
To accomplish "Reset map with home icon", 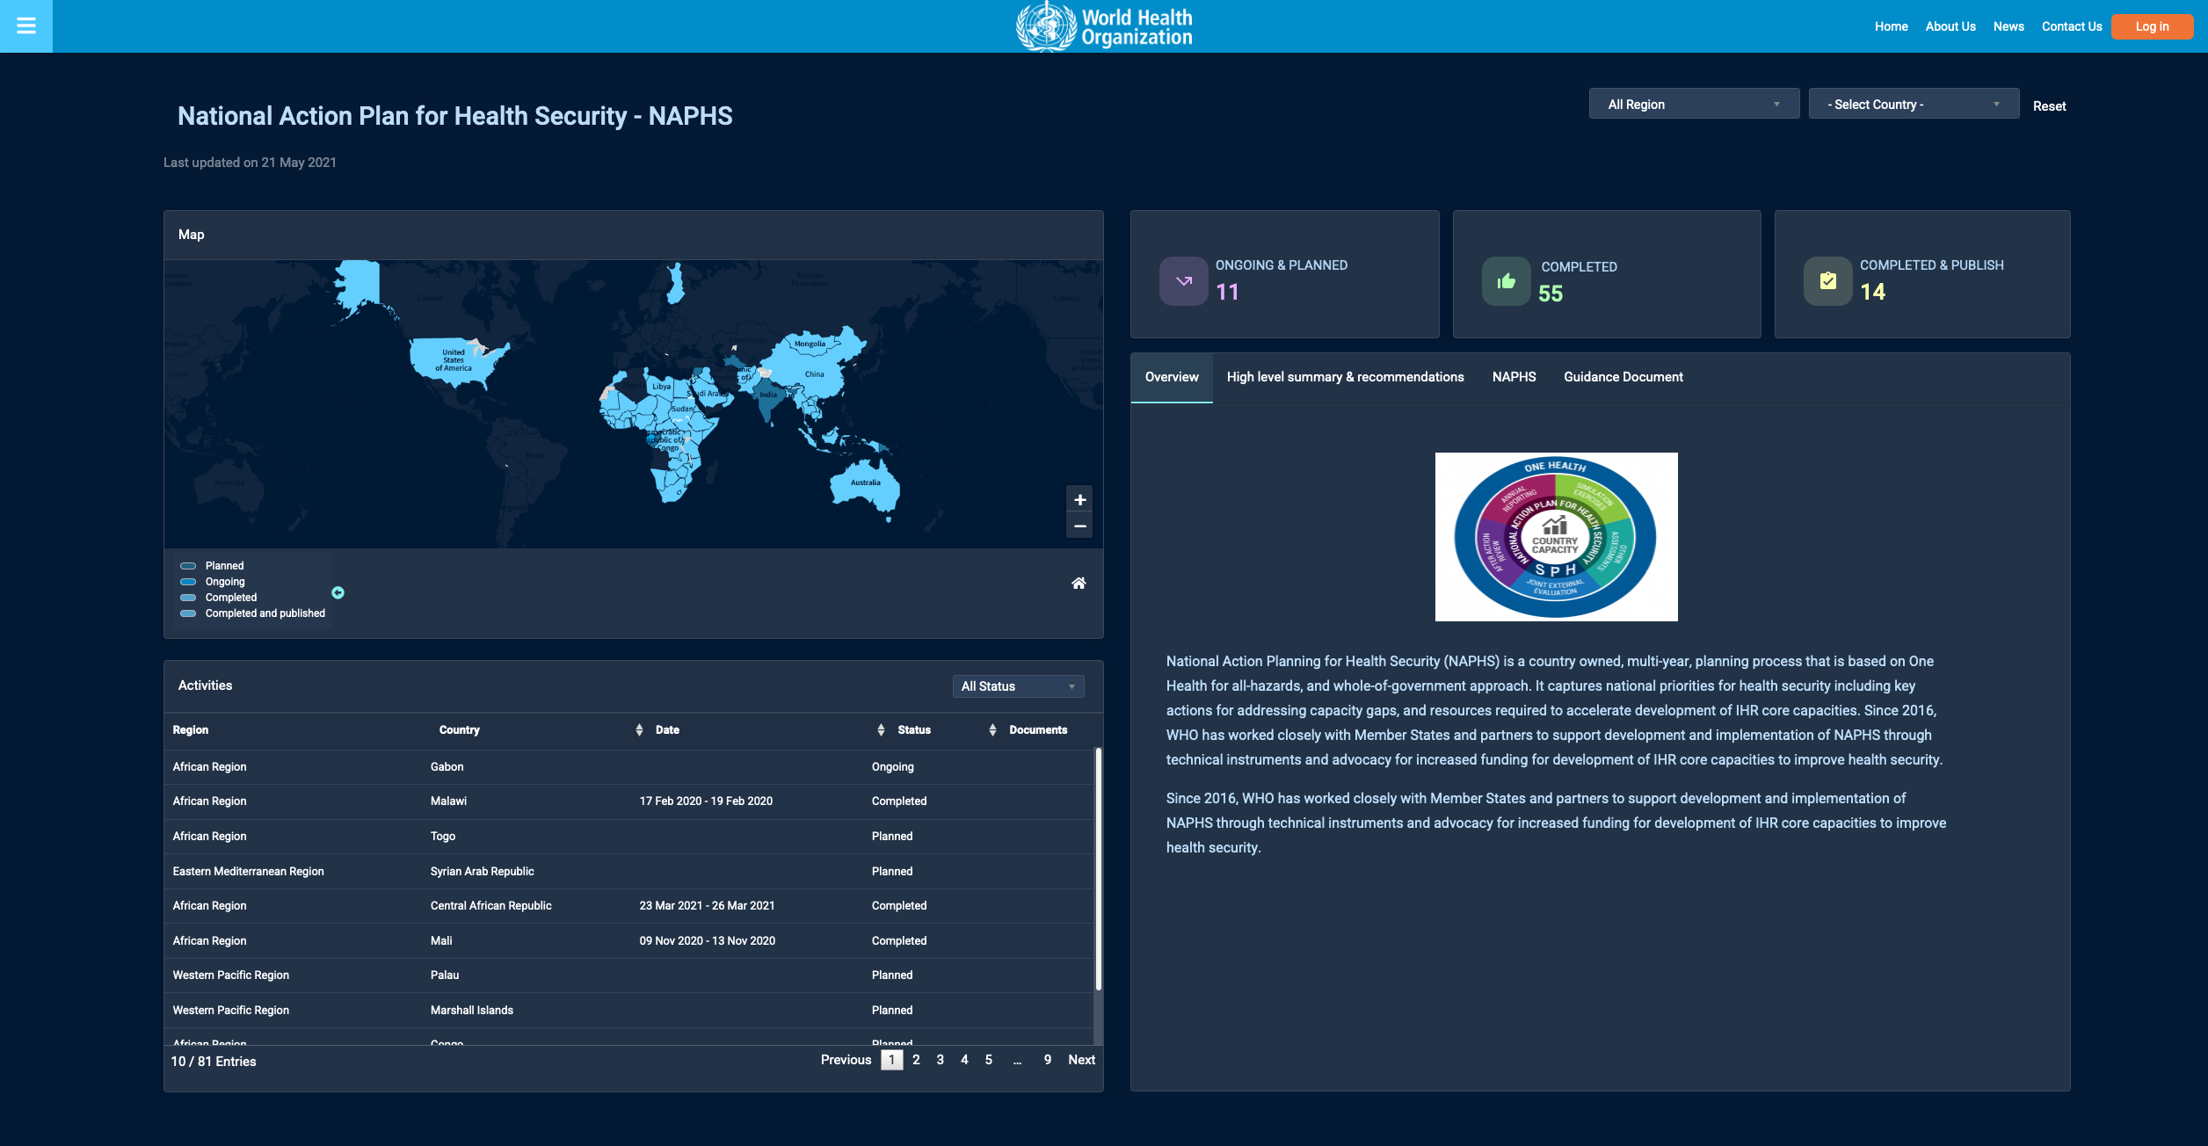I will tap(1079, 584).
